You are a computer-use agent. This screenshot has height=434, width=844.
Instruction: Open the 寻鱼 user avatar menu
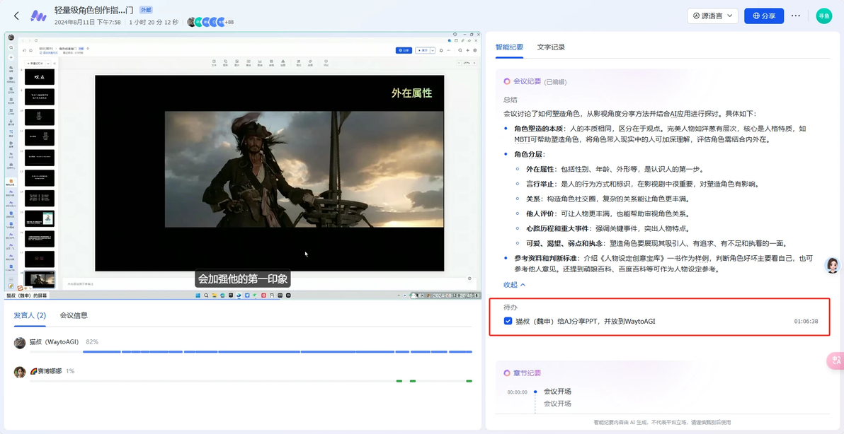(823, 16)
